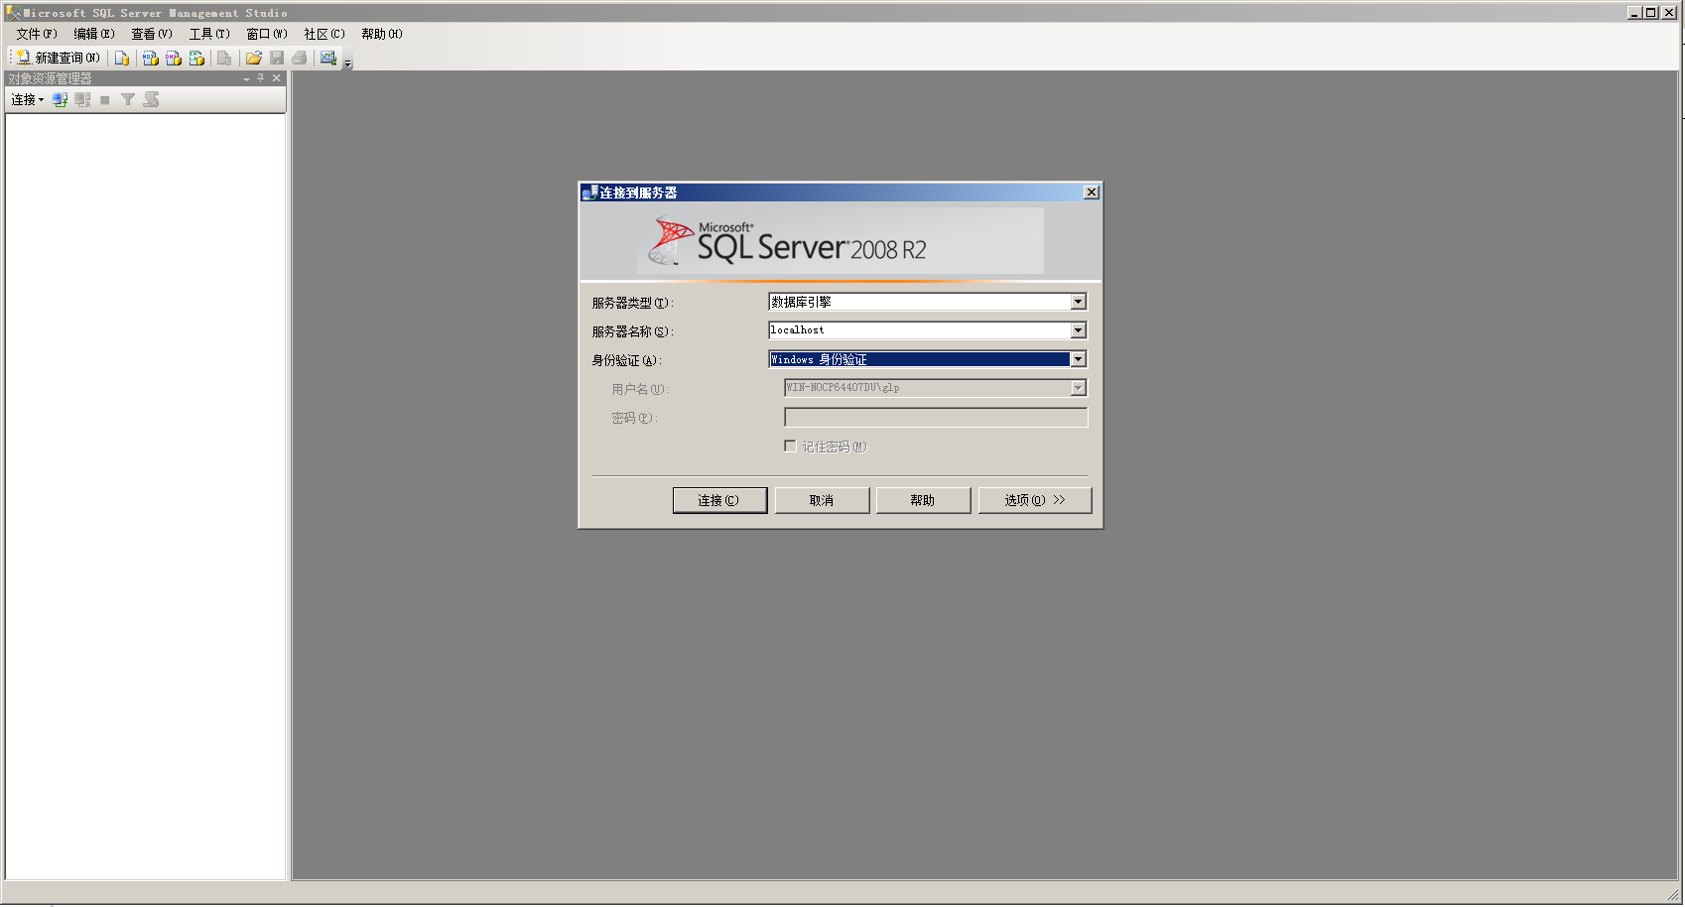Expand the 服务器类型 dropdown arrow
1685x907 pixels.
[1079, 302]
